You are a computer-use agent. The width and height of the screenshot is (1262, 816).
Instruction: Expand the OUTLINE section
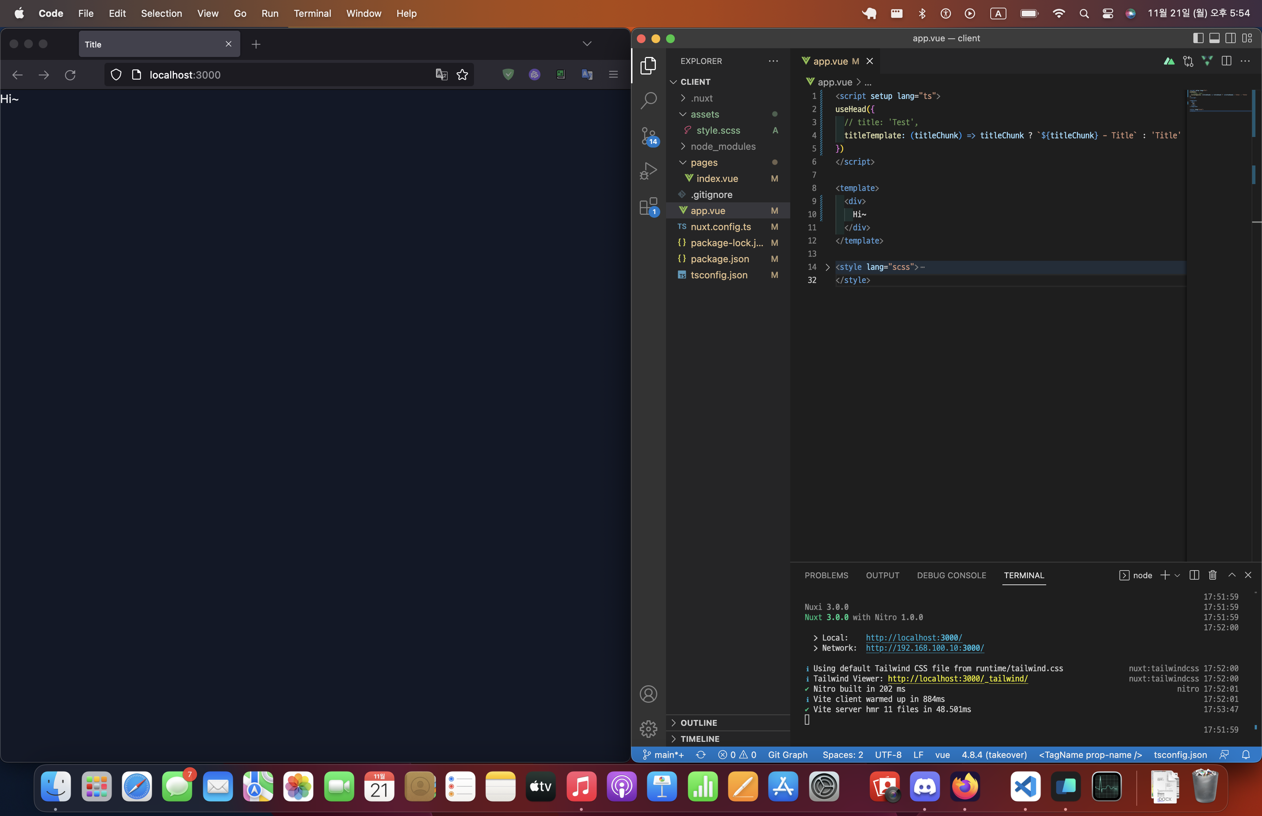click(699, 723)
